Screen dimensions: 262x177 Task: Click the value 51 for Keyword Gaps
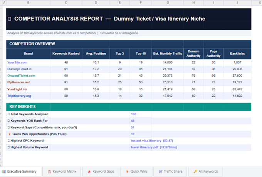click(133, 128)
